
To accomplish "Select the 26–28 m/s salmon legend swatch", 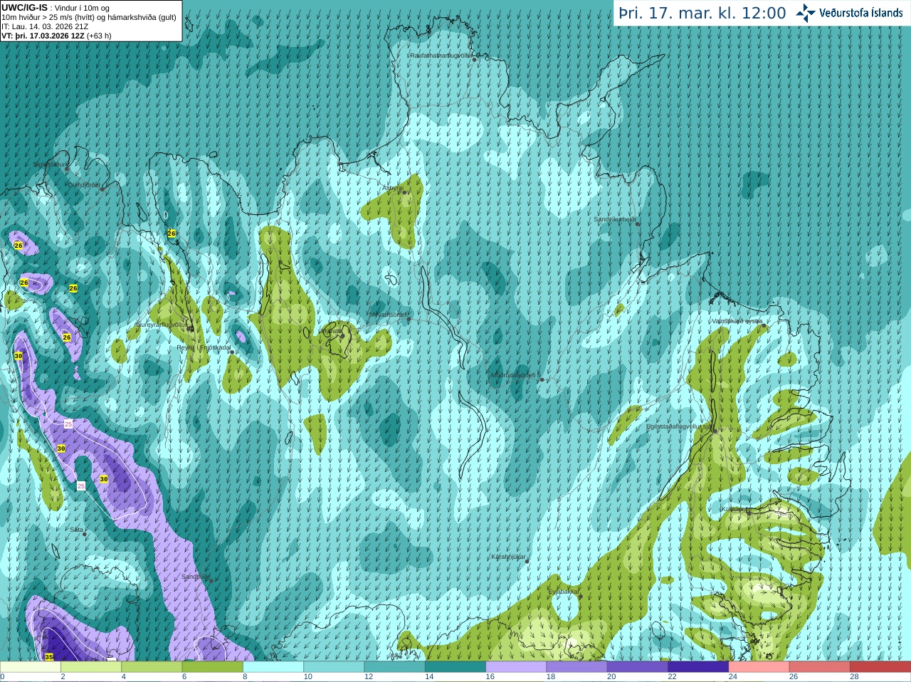I will coord(819,667).
